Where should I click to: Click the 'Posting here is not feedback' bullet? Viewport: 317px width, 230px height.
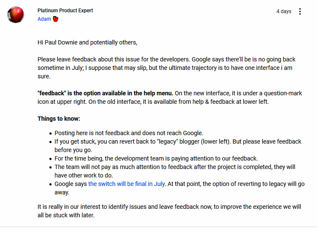click(129, 133)
